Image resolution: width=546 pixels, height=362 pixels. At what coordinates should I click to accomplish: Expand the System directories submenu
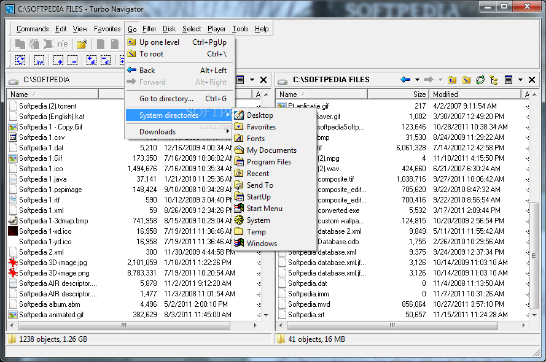coord(180,115)
